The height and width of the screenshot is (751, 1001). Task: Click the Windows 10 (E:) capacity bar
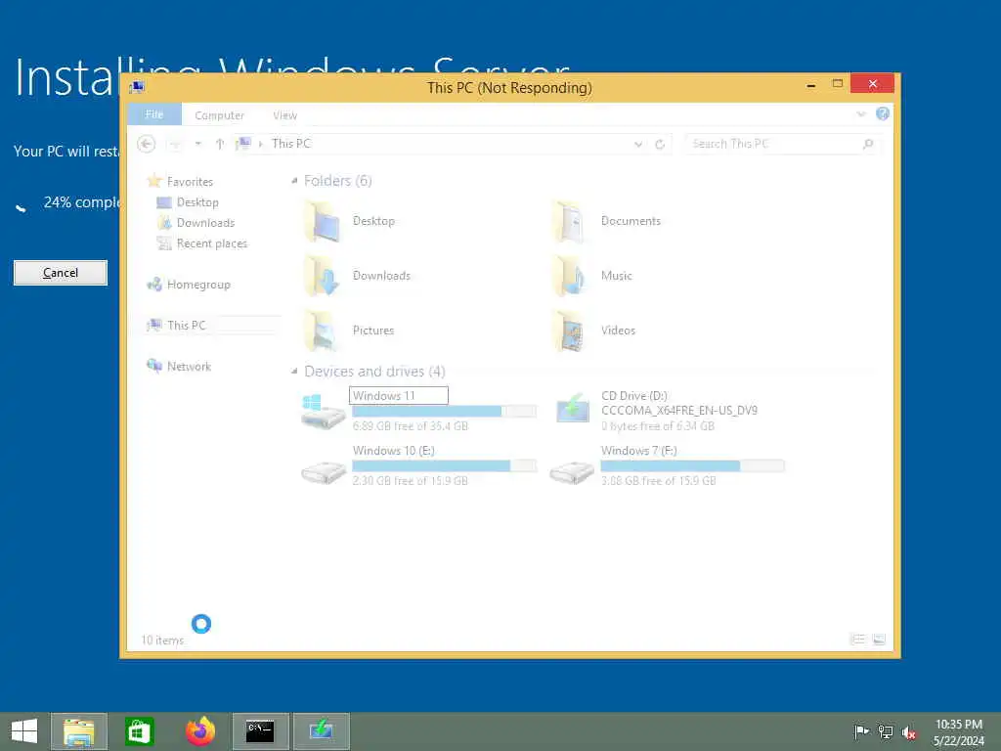(445, 465)
